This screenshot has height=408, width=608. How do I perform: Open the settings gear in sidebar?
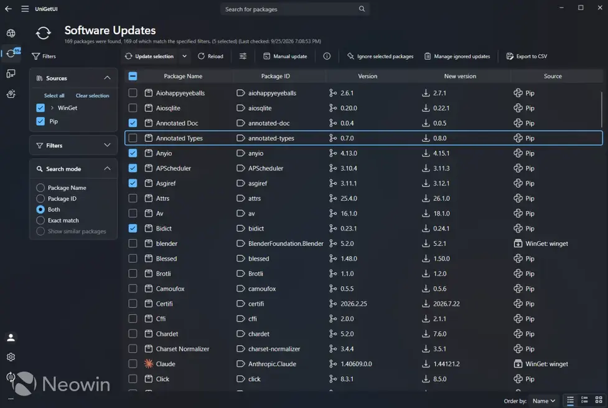click(x=11, y=357)
